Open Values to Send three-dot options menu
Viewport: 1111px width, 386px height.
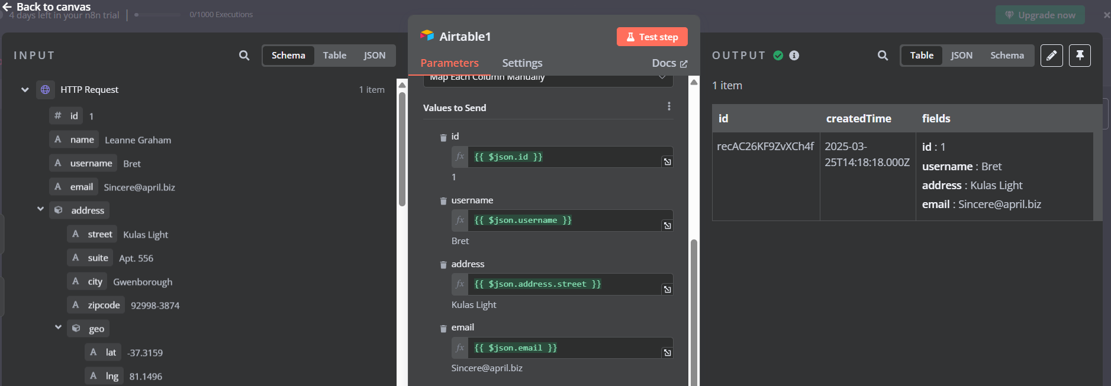click(669, 106)
